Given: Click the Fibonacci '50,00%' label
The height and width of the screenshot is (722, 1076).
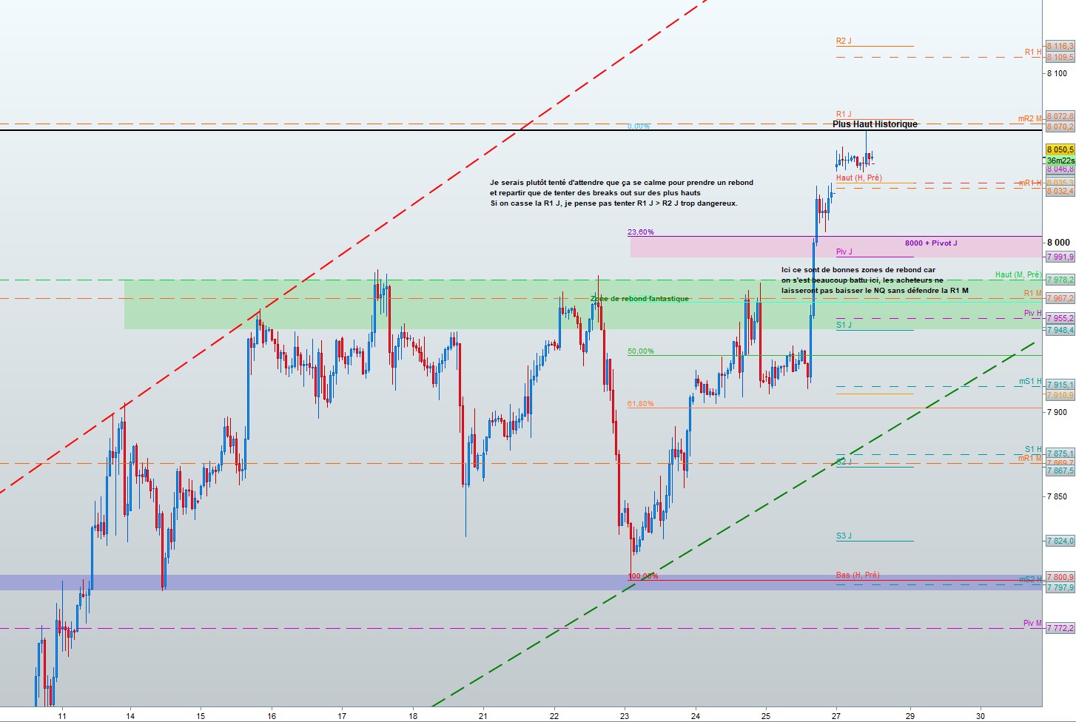Looking at the screenshot, I should 641,351.
